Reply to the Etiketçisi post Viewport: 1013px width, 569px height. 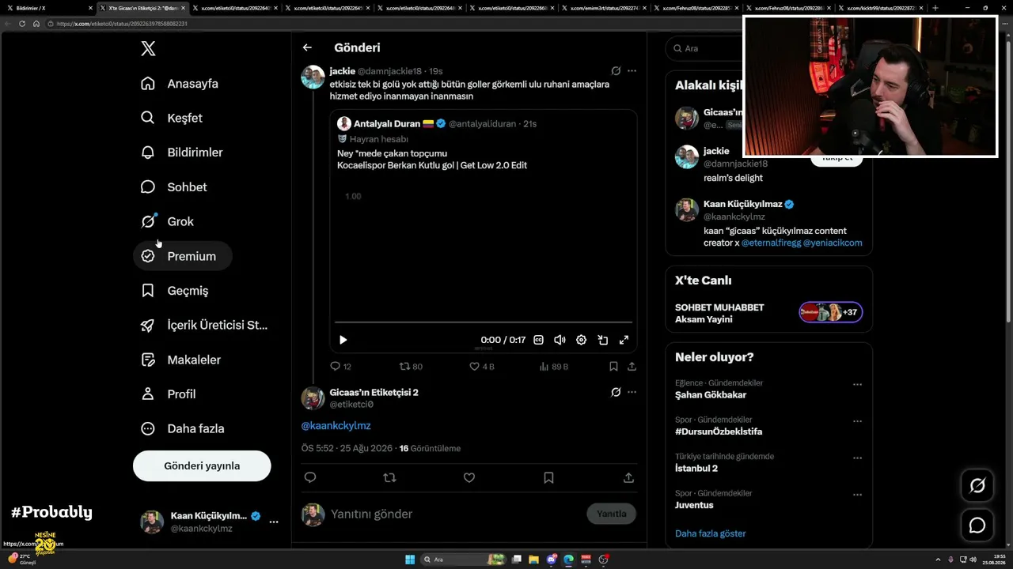[x=310, y=477]
